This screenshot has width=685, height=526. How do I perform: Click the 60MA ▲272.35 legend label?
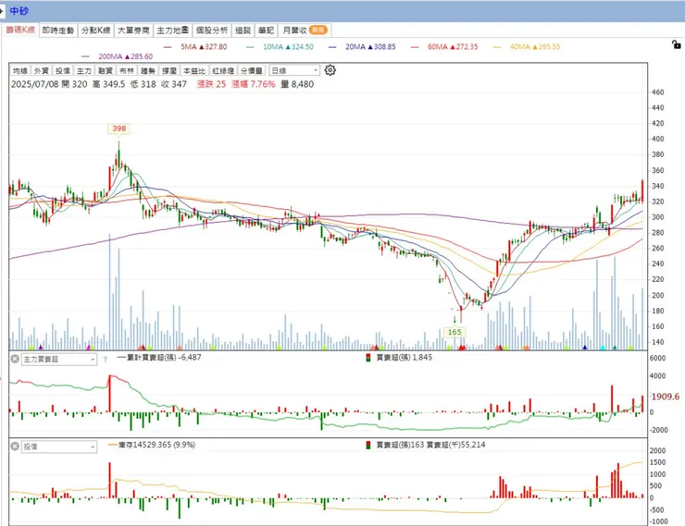[x=453, y=46]
